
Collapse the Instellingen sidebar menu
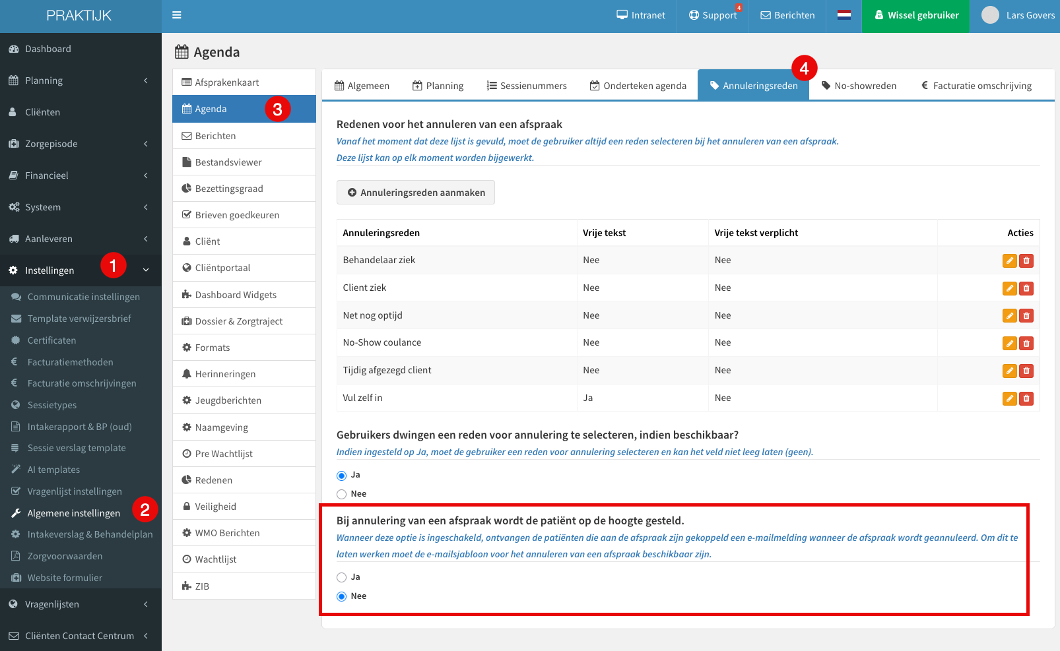81,270
